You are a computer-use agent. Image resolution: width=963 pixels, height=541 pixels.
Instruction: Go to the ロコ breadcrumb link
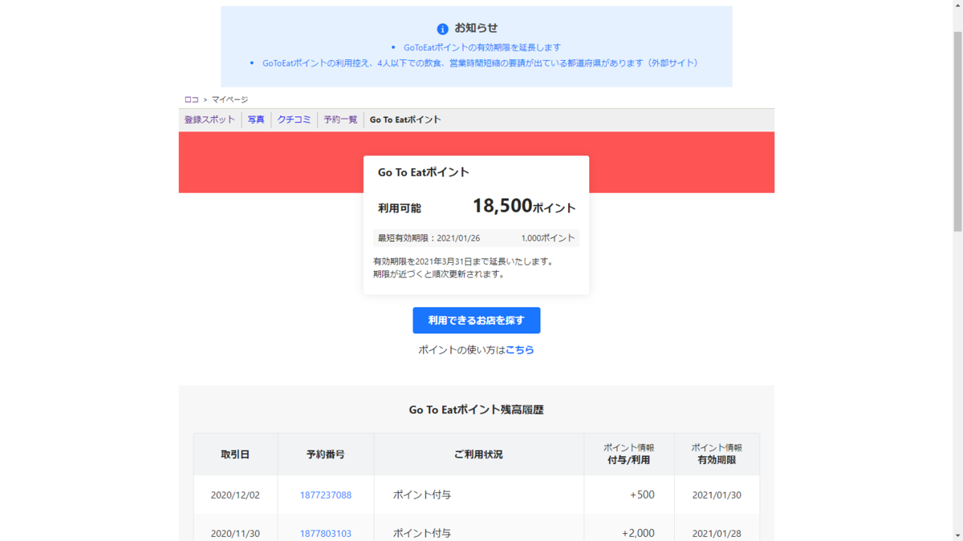(191, 99)
